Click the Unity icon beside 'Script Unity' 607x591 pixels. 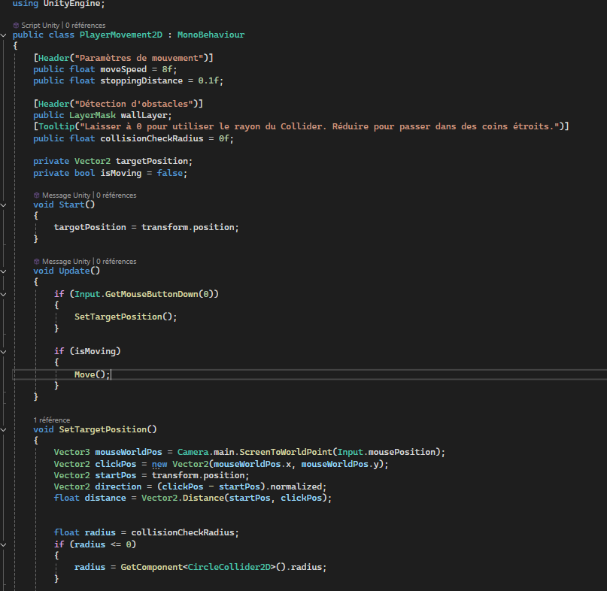[x=16, y=25]
